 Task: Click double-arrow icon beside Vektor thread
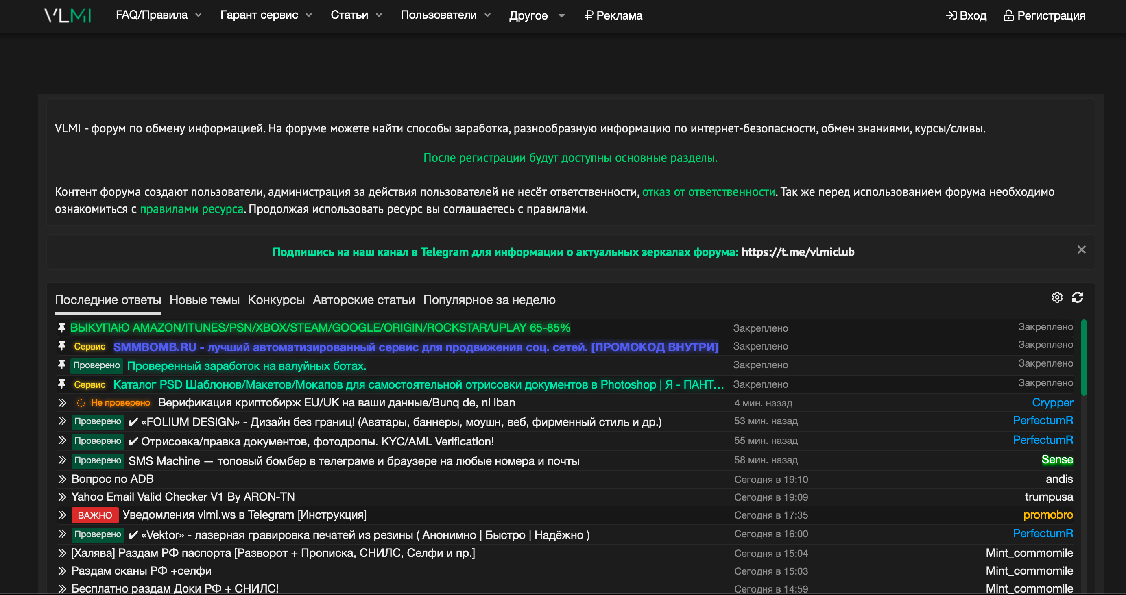coord(62,534)
